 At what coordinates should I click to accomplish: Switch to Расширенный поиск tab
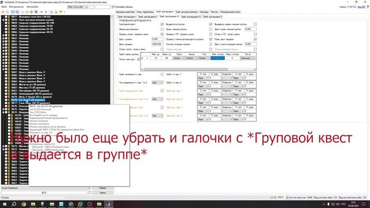pos(230,12)
